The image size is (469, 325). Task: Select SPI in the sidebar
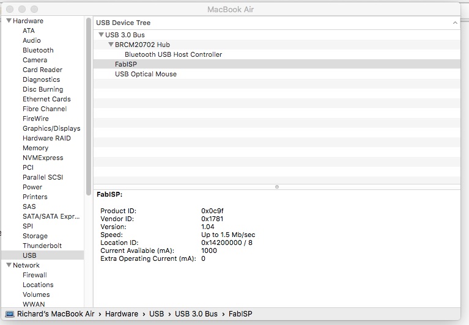[28, 226]
